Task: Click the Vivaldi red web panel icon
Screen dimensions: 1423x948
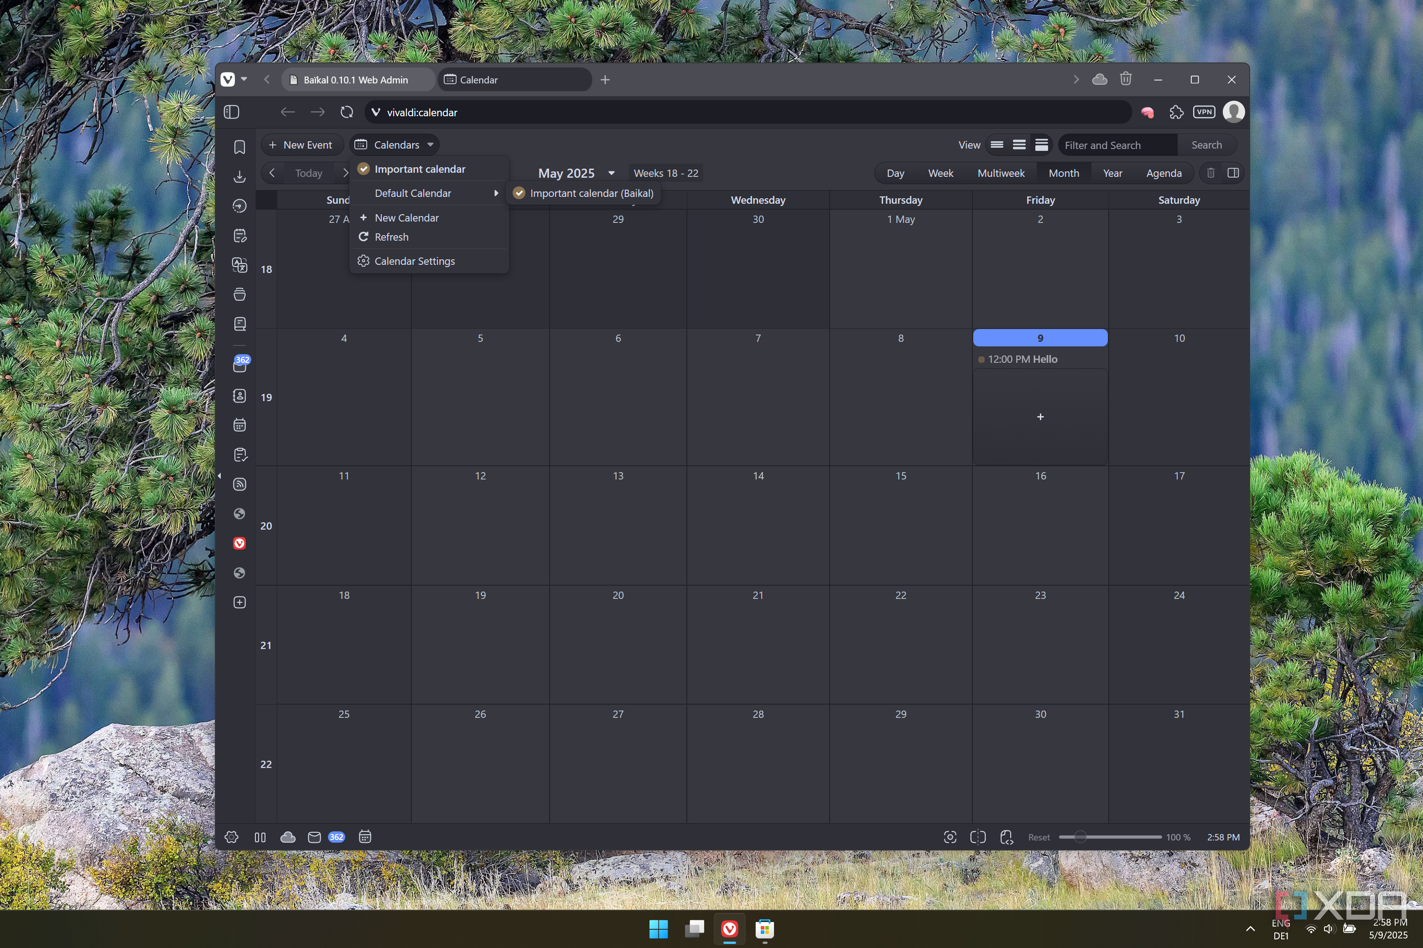Action: point(239,544)
